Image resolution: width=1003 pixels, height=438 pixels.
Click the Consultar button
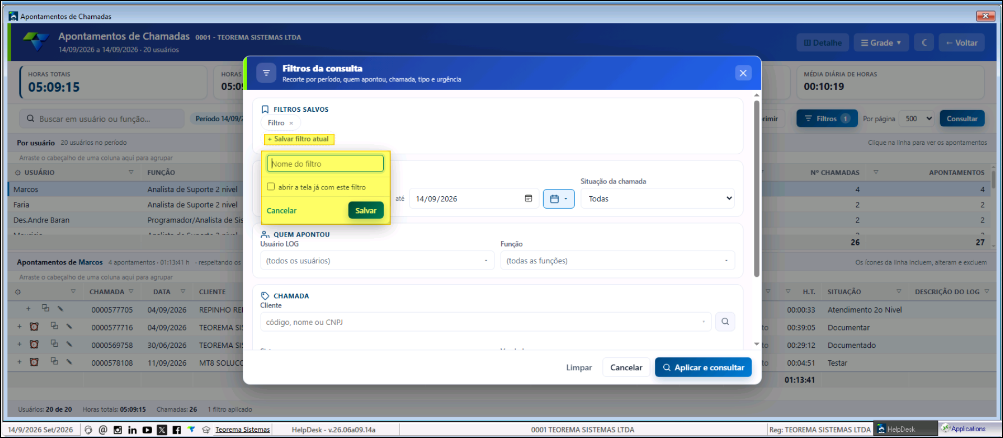[962, 119]
